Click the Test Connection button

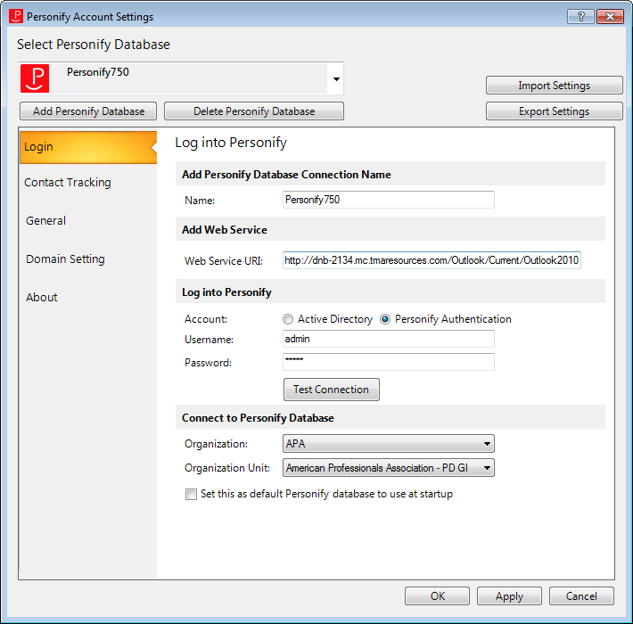click(332, 390)
